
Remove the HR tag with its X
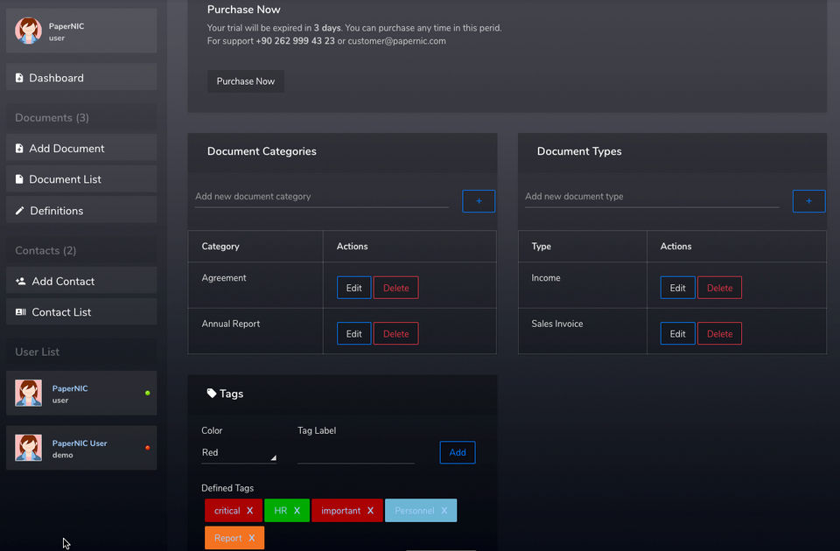[297, 511]
